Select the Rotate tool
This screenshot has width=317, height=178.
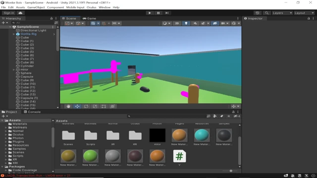click(86, 106)
